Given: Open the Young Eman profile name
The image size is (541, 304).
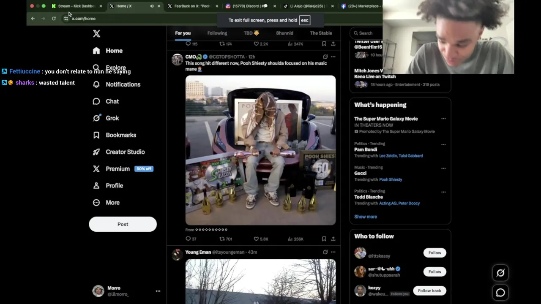Looking at the screenshot, I should [x=198, y=252].
